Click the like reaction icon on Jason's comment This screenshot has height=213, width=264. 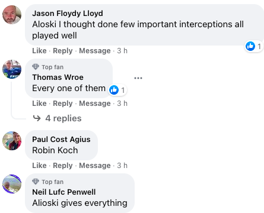click(250, 46)
